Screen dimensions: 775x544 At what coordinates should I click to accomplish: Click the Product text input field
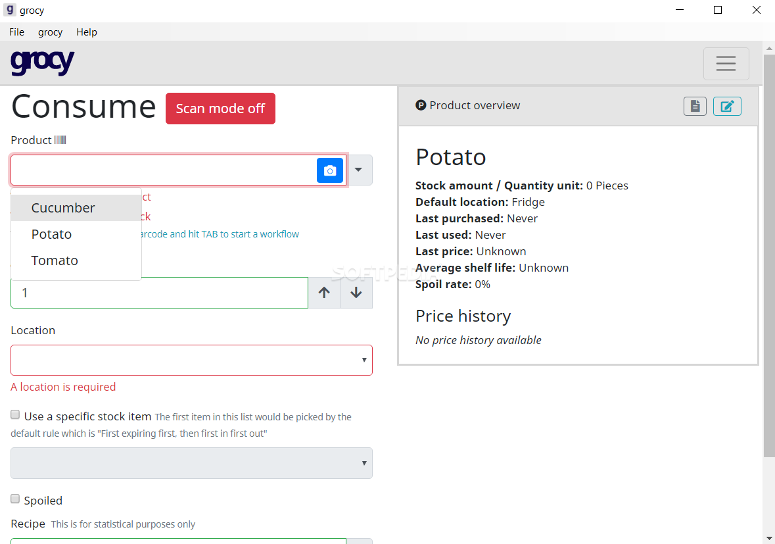(164, 170)
